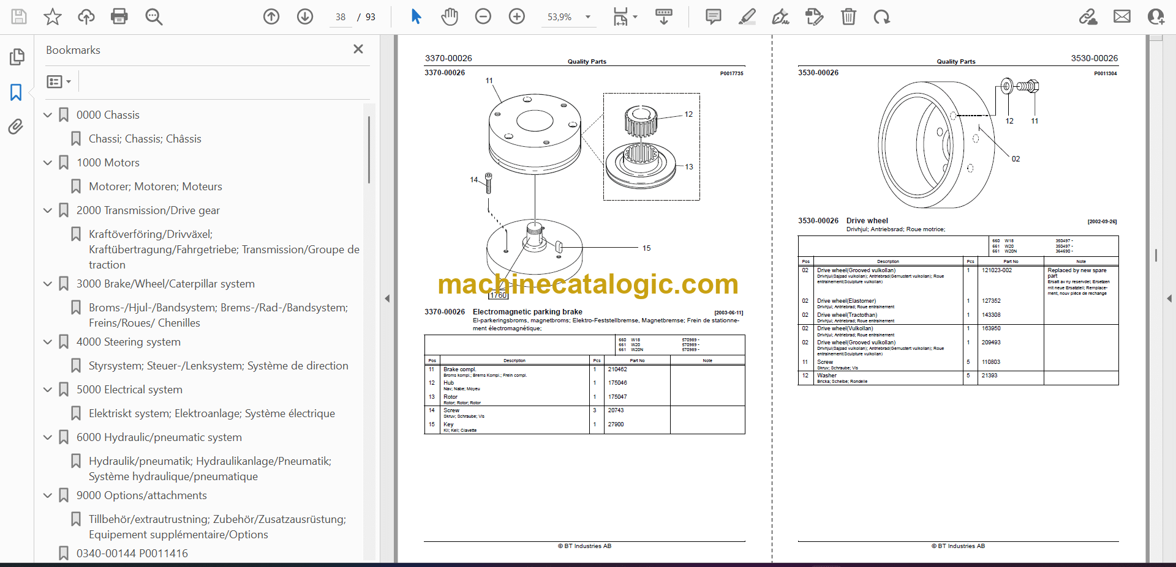
Task: Open the Tillbehör/extrautrustning bookmark
Action: [x=217, y=527]
